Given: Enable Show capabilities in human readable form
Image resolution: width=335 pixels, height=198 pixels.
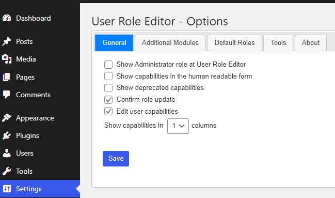Looking at the screenshot, I should [x=108, y=76].
